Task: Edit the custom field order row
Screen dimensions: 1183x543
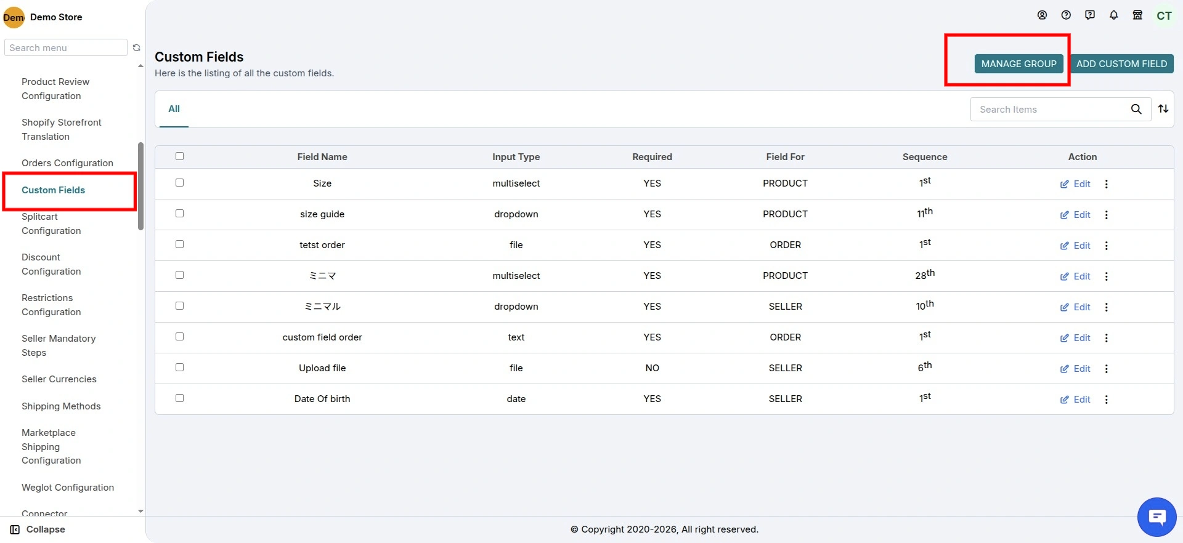Action: 1075,338
